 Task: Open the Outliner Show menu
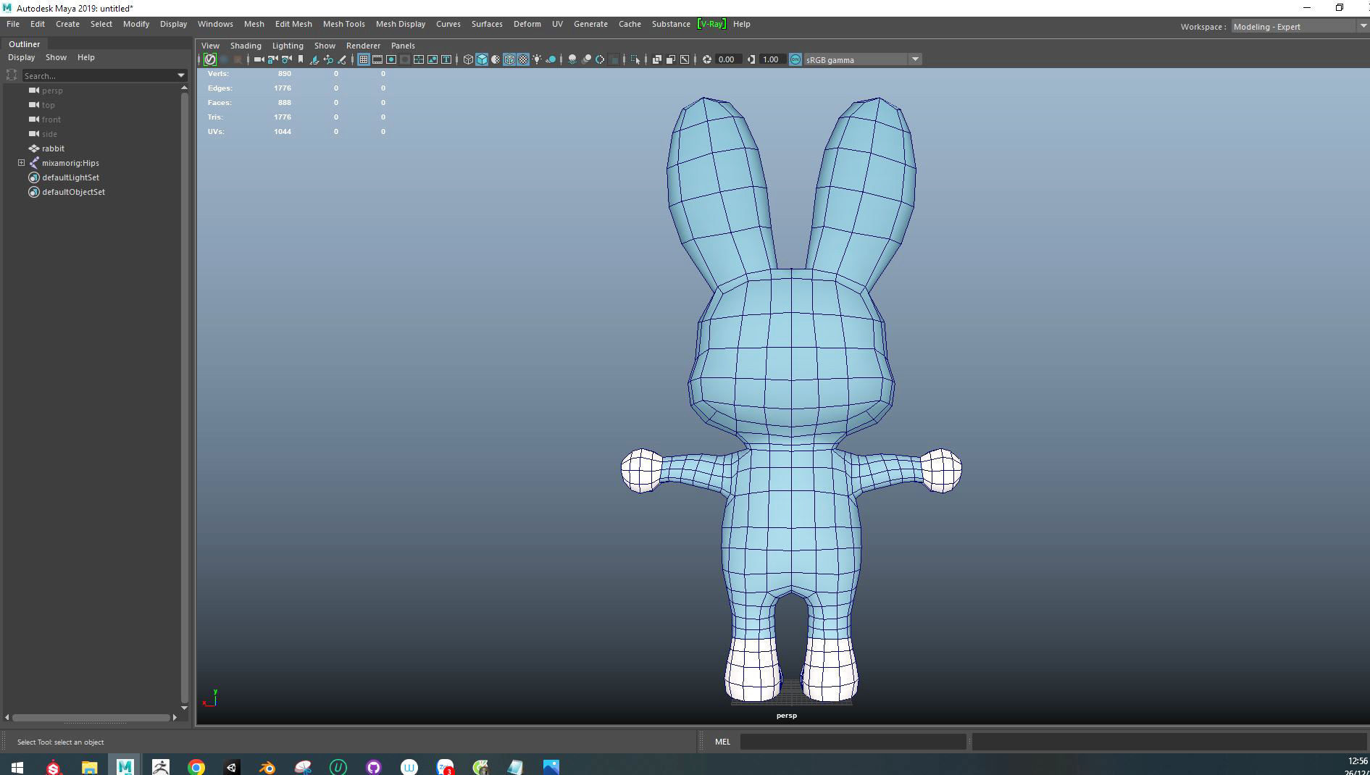point(56,57)
